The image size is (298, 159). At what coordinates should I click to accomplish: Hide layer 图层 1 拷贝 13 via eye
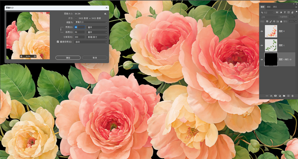262,60
